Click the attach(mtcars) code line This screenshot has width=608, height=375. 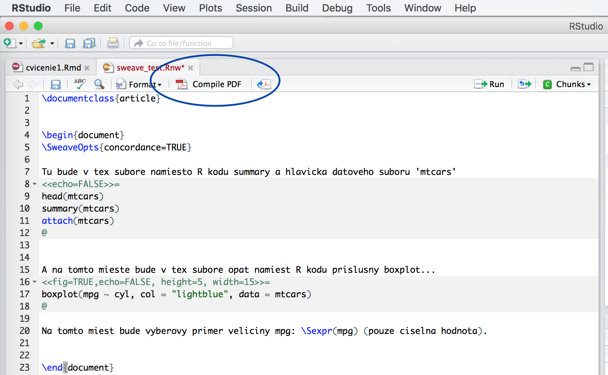[x=78, y=221]
